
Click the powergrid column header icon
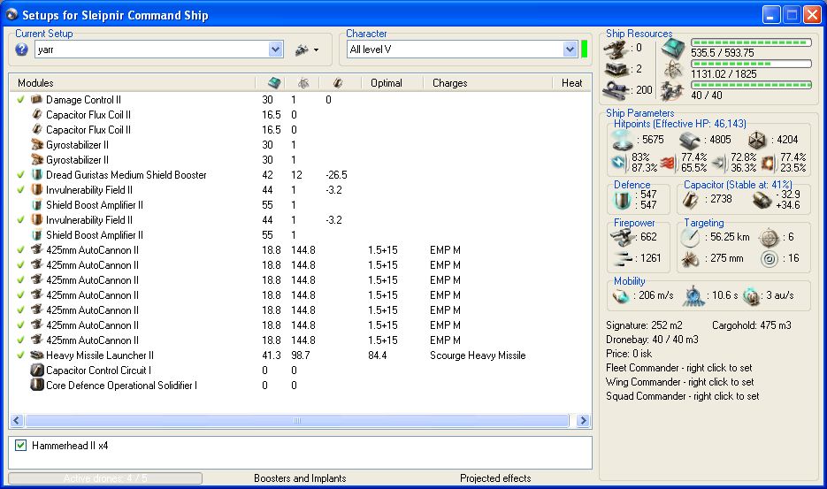click(x=302, y=83)
